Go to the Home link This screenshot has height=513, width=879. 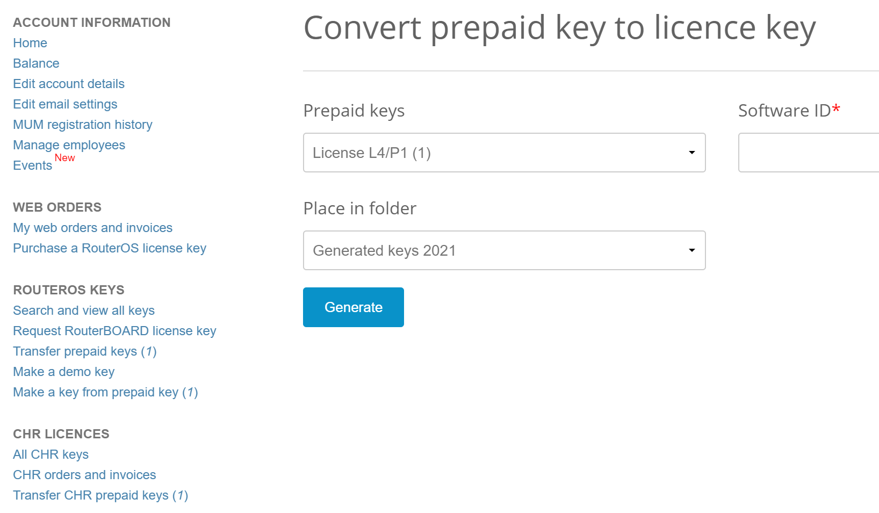click(x=30, y=43)
